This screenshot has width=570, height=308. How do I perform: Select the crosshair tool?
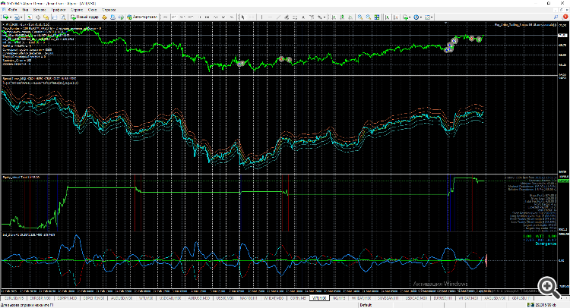(x=251, y=17)
